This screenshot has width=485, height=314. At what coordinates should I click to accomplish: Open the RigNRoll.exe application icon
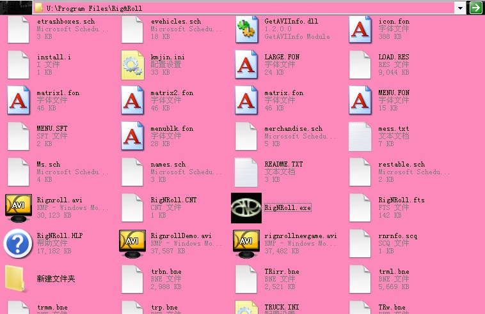(246, 207)
